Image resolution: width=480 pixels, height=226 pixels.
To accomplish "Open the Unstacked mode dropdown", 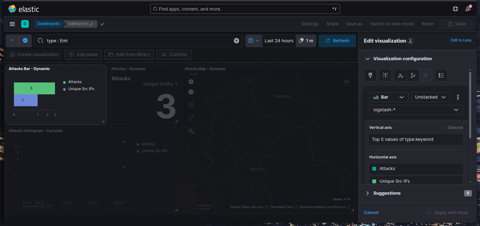I will [430, 97].
